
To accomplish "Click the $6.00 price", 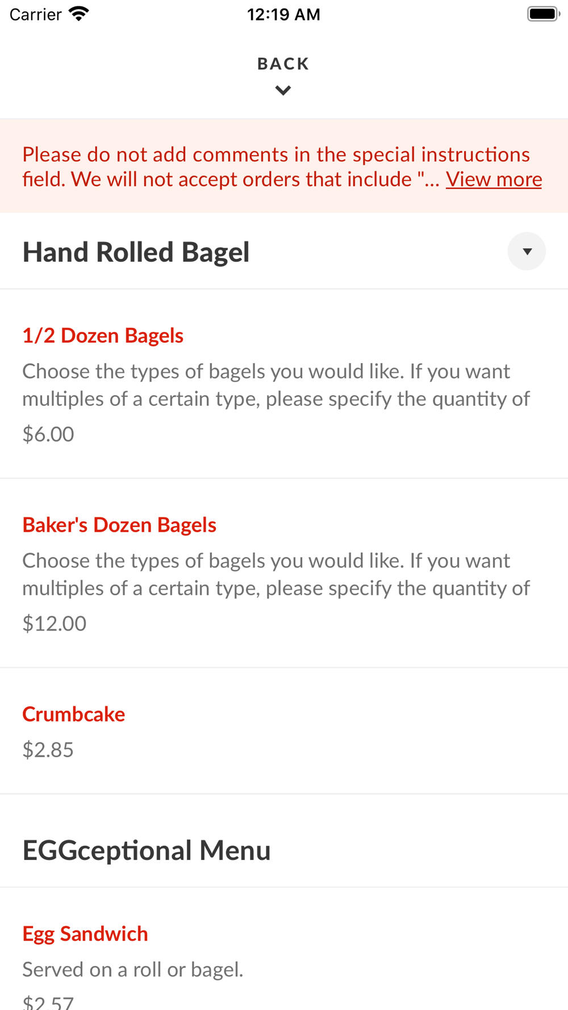I will (48, 434).
